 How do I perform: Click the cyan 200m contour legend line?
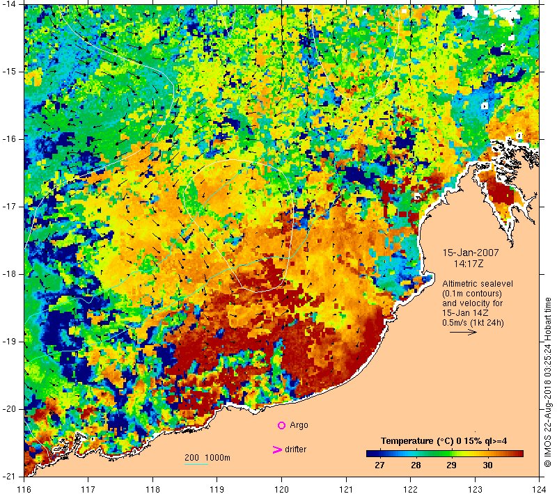coord(196,464)
